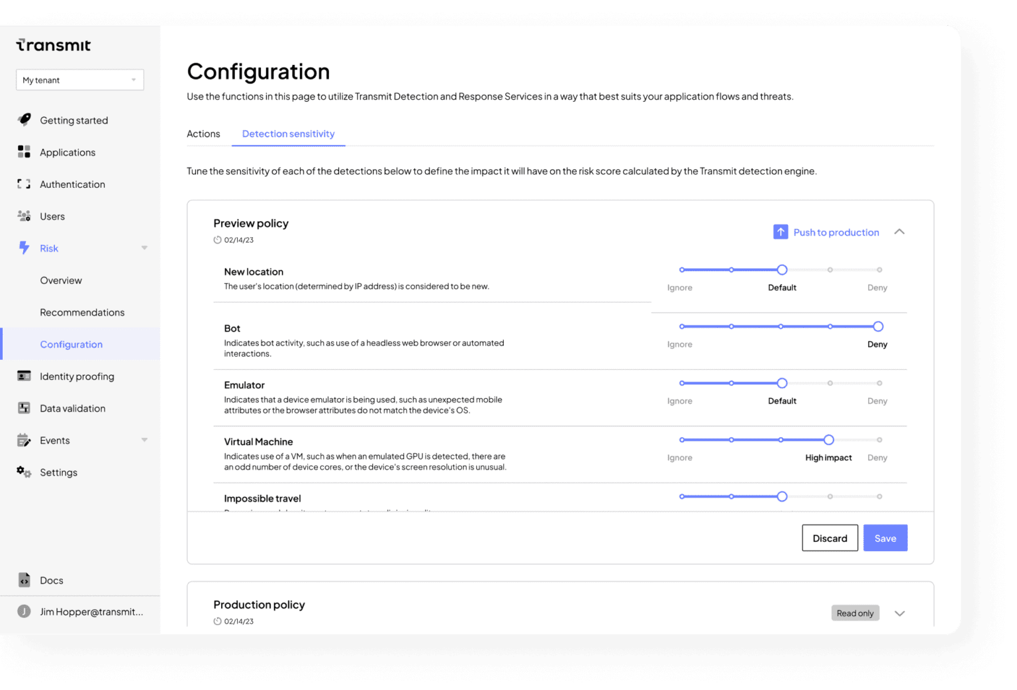1017x690 pixels.
Task: Open Applications from the sidebar icon
Action: click(x=24, y=152)
